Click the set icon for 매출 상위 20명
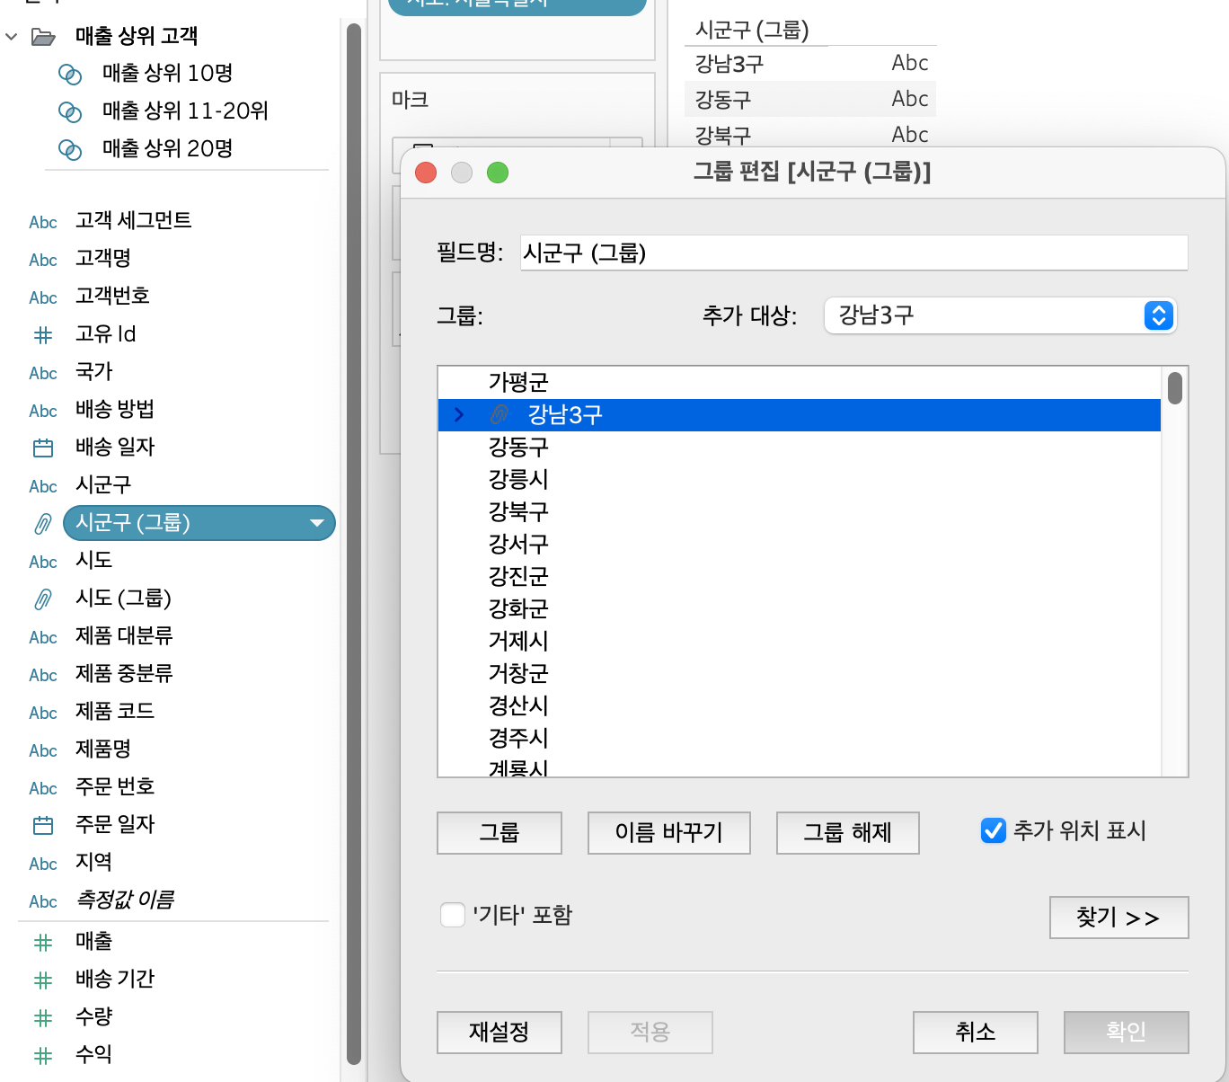The width and height of the screenshot is (1229, 1082). (x=70, y=149)
